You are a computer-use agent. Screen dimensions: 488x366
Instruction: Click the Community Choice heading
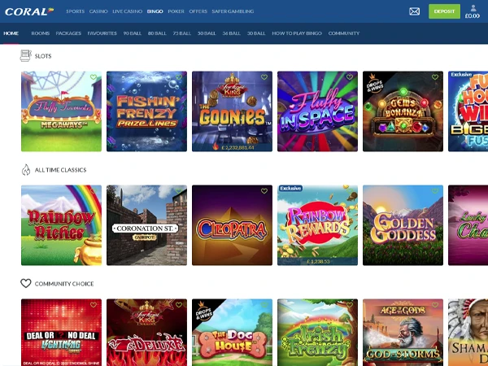pos(64,284)
